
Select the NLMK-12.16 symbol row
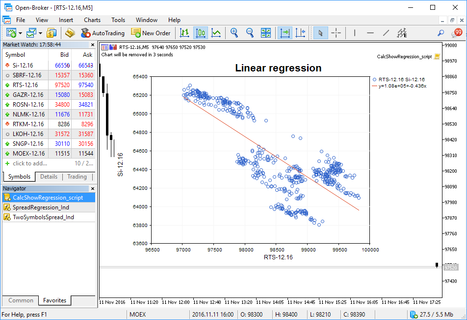click(49, 114)
